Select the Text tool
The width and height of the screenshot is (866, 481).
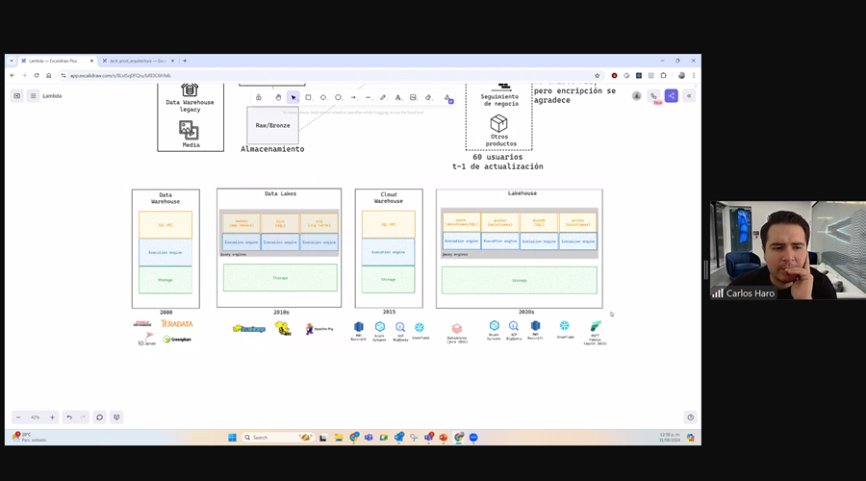tap(398, 97)
